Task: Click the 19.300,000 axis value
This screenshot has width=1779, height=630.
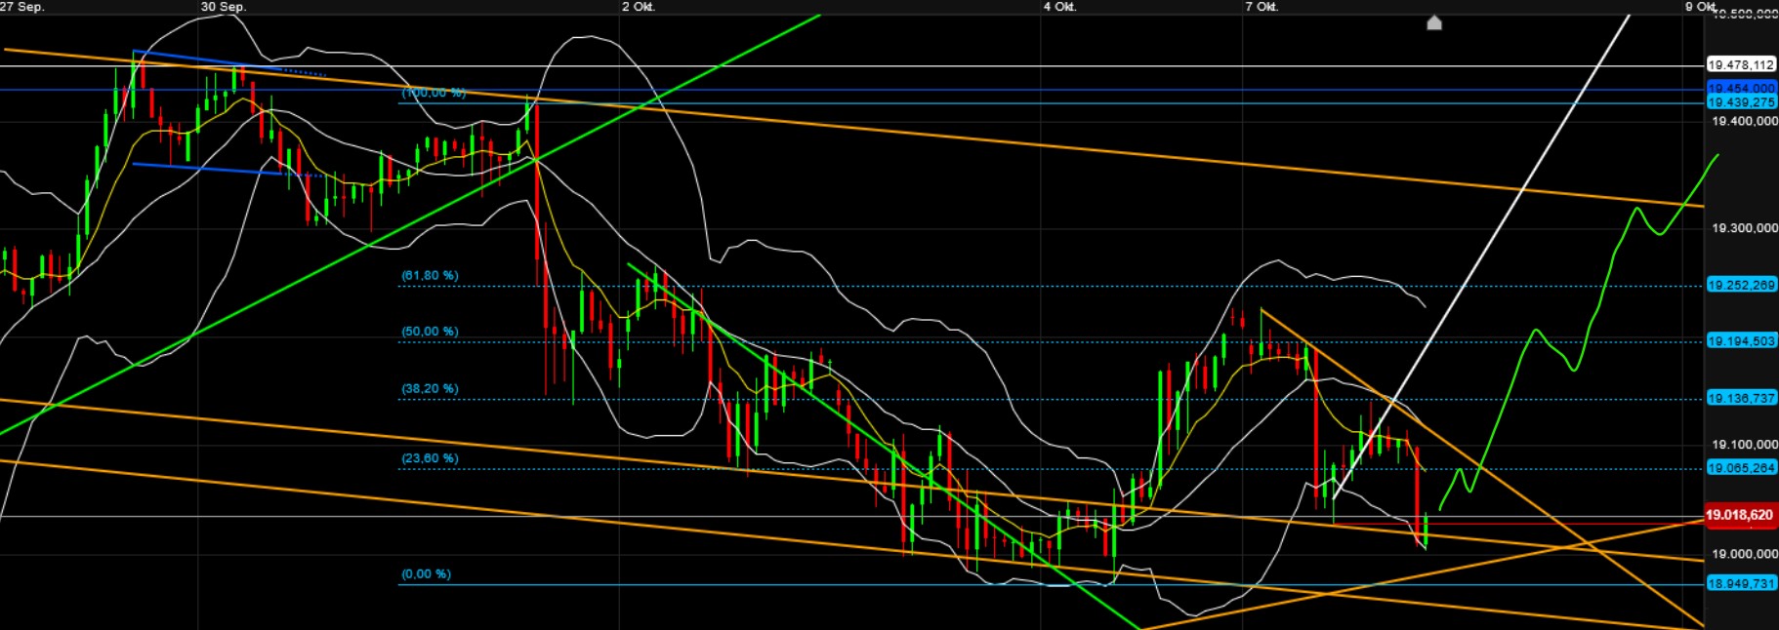Action: click(1744, 228)
